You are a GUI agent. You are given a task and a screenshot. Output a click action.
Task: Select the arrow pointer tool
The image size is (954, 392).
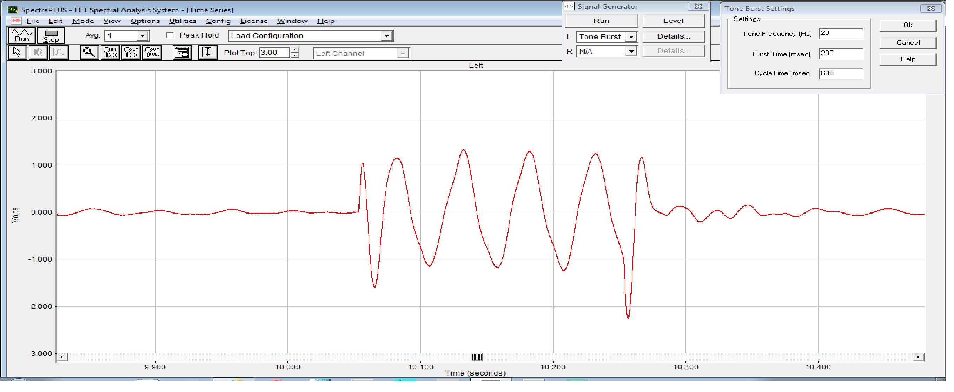17,53
